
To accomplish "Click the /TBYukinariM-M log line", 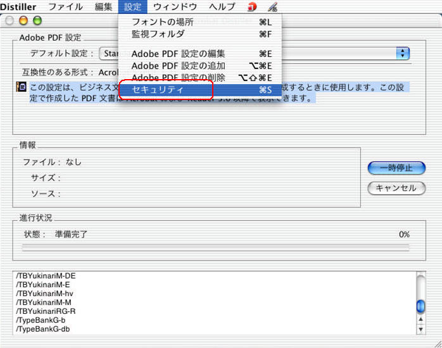I will coord(44,302).
